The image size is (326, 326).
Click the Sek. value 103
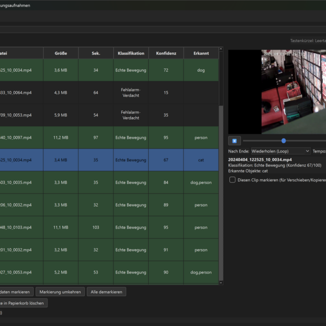tap(96, 227)
